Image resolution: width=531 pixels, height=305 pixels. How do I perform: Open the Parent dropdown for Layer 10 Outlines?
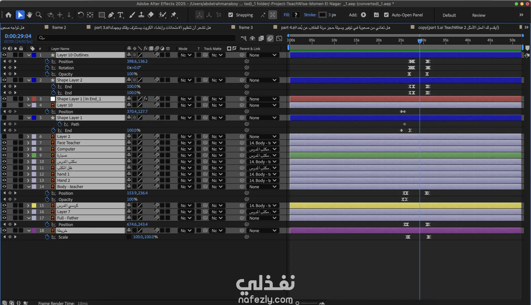point(262,55)
